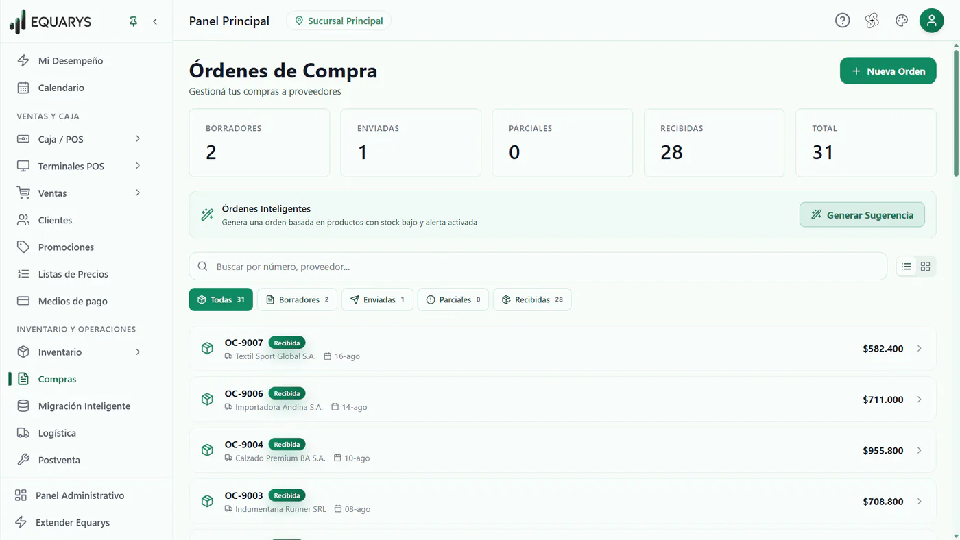Switch to grid view
Viewport: 960px width, 540px height.
coord(925,266)
